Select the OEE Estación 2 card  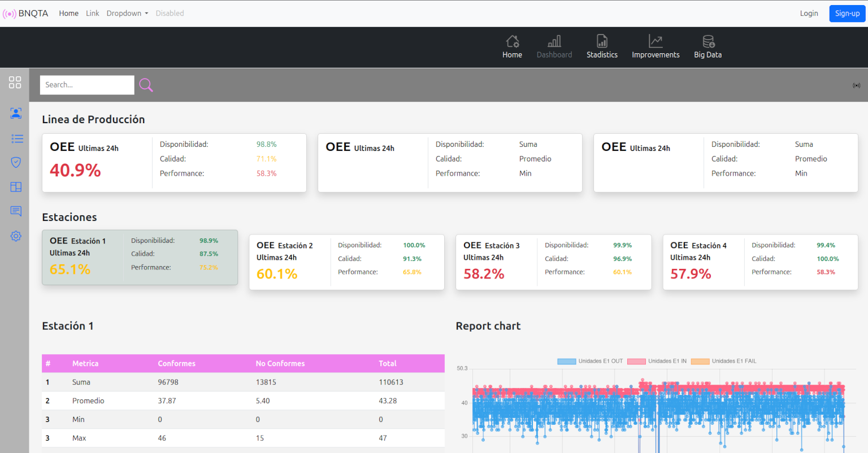[x=346, y=262]
